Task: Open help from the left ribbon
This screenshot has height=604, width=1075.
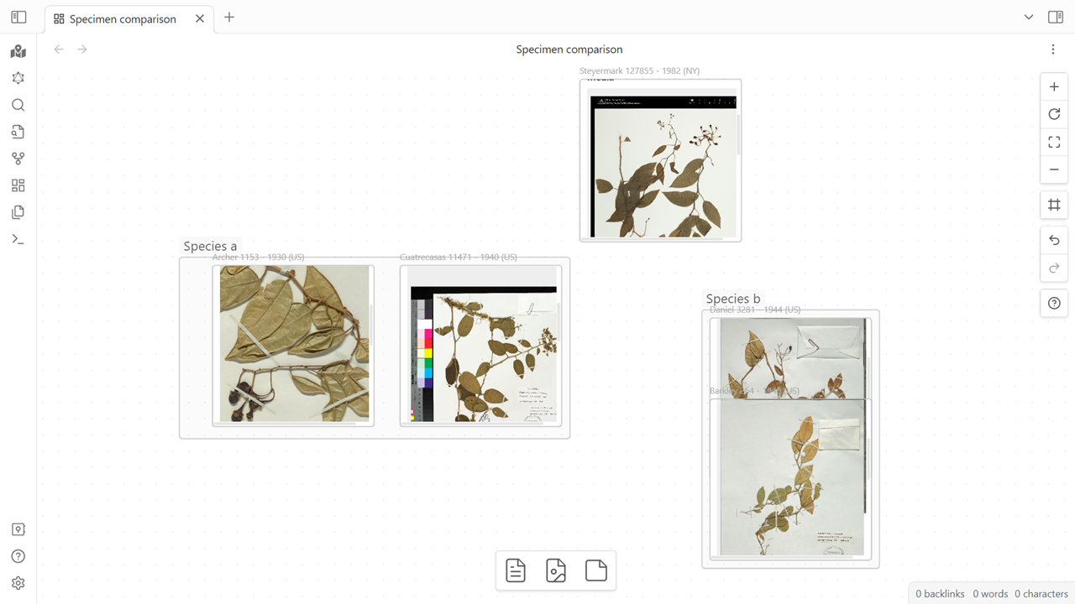Action: click(x=18, y=556)
